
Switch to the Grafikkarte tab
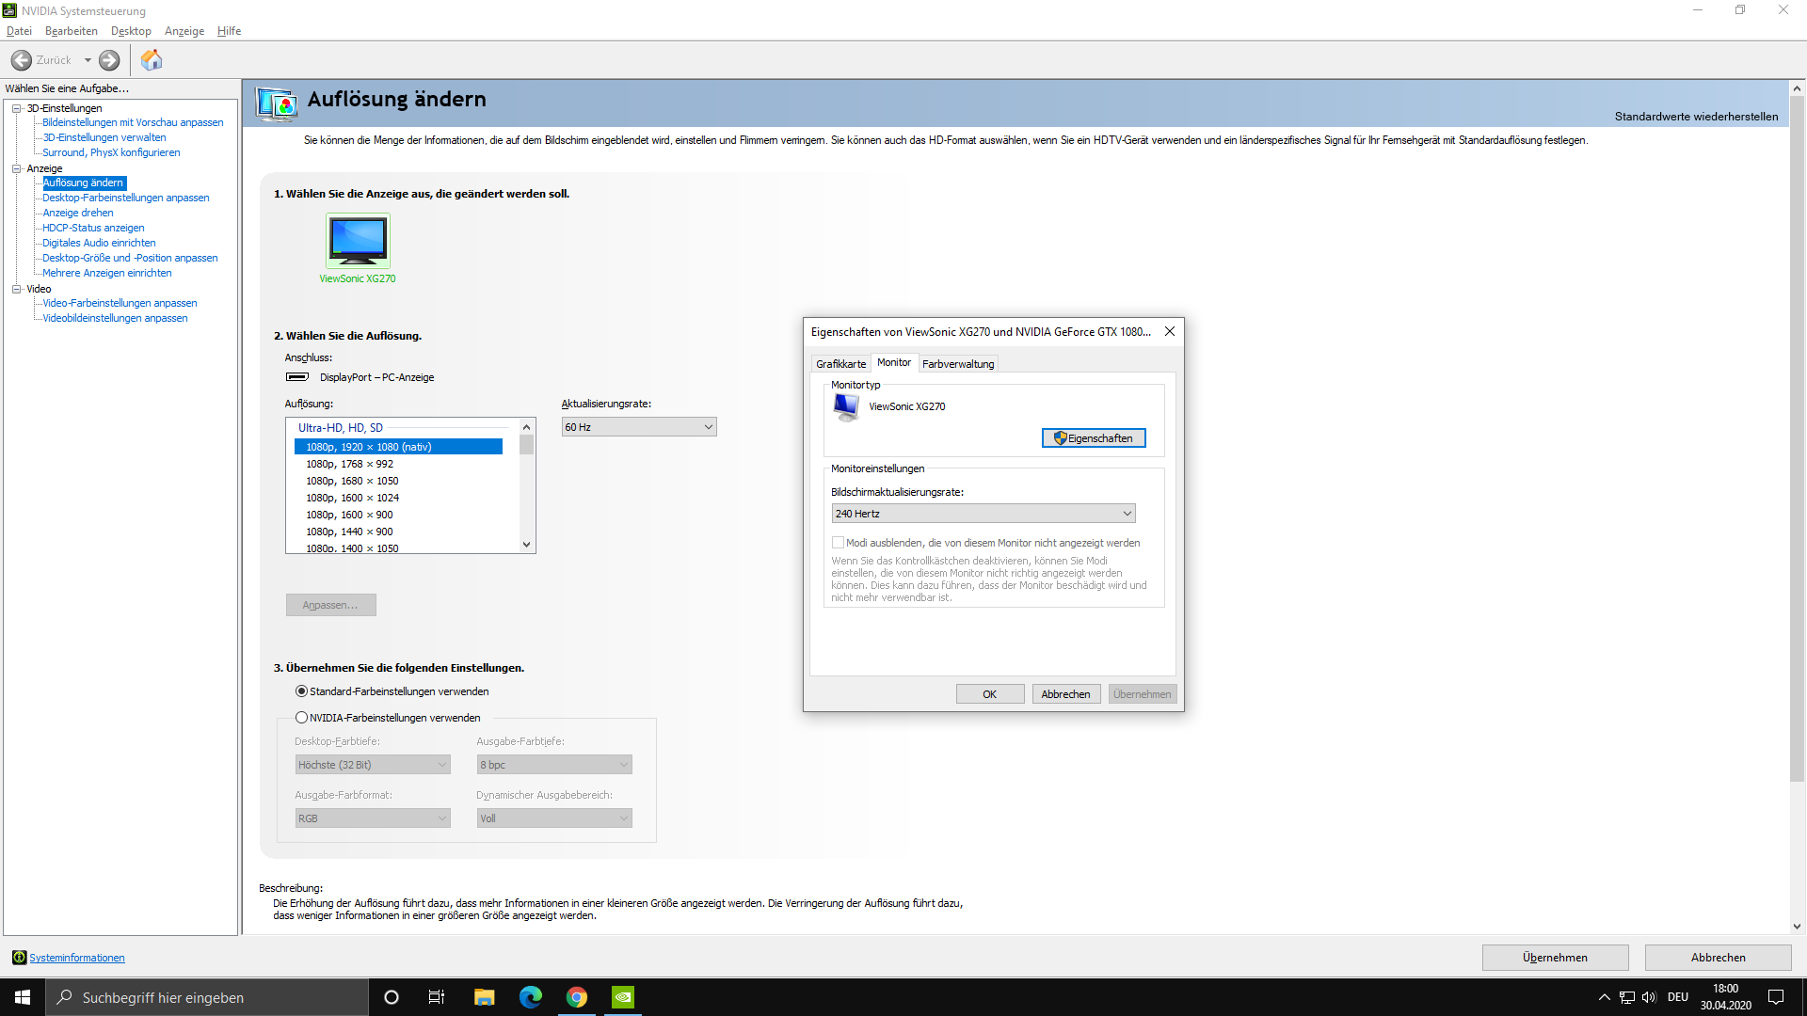point(840,364)
